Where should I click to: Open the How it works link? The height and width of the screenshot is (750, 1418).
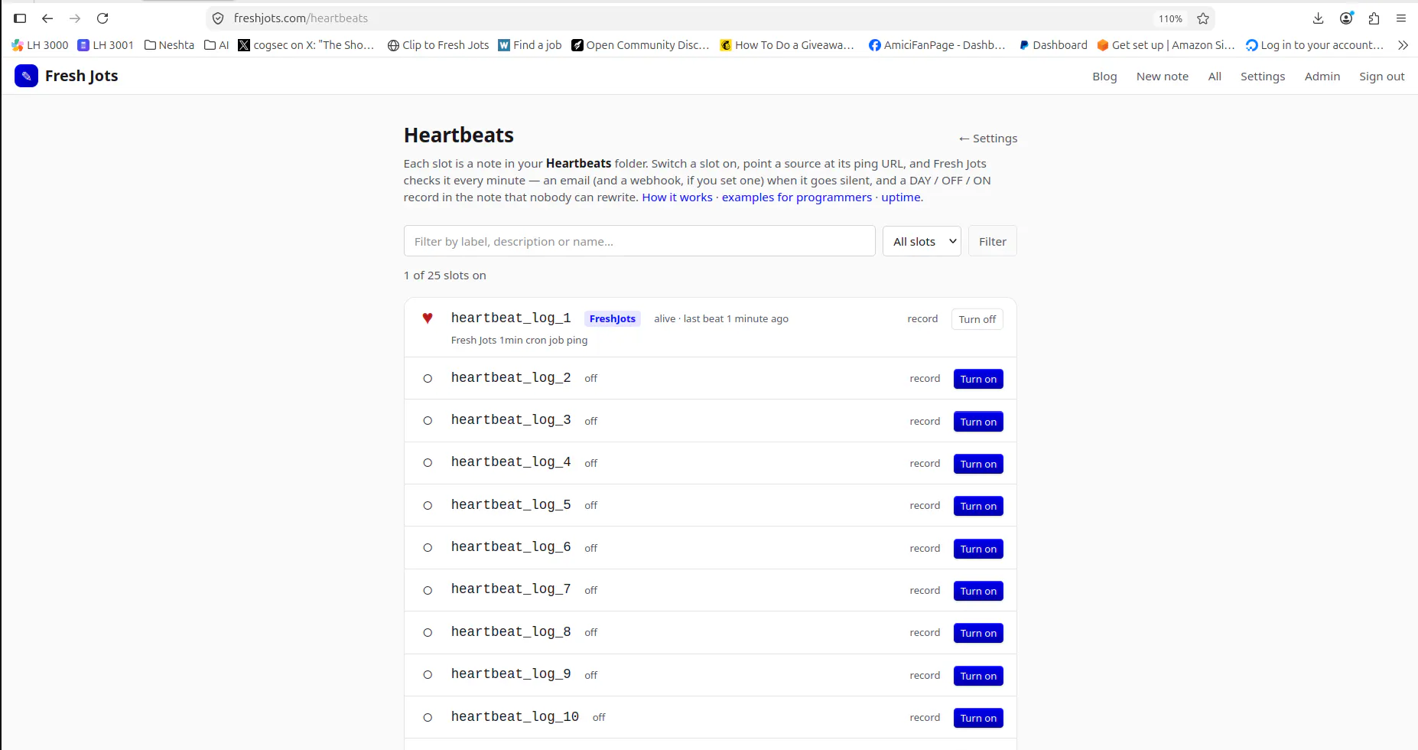point(677,197)
